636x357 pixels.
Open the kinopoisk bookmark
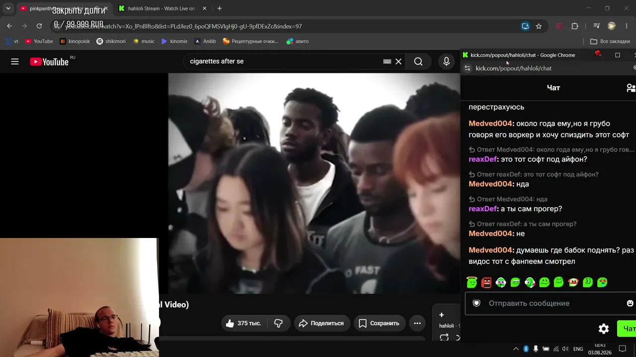pos(75,41)
